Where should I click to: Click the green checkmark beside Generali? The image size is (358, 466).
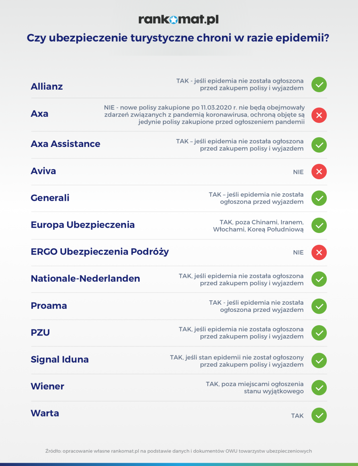pos(319,198)
